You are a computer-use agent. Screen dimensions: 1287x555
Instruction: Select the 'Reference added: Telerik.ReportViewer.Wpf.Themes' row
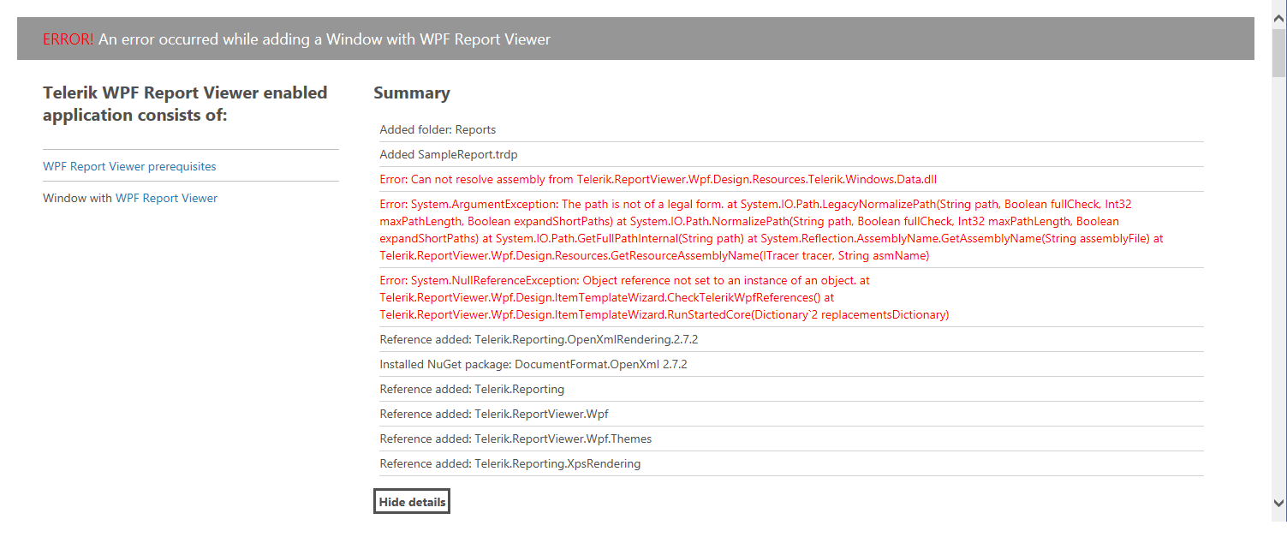[x=515, y=439]
